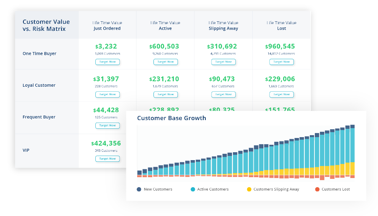
Task: Click the dark blue New Customers legend dot
Action: coord(139,189)
